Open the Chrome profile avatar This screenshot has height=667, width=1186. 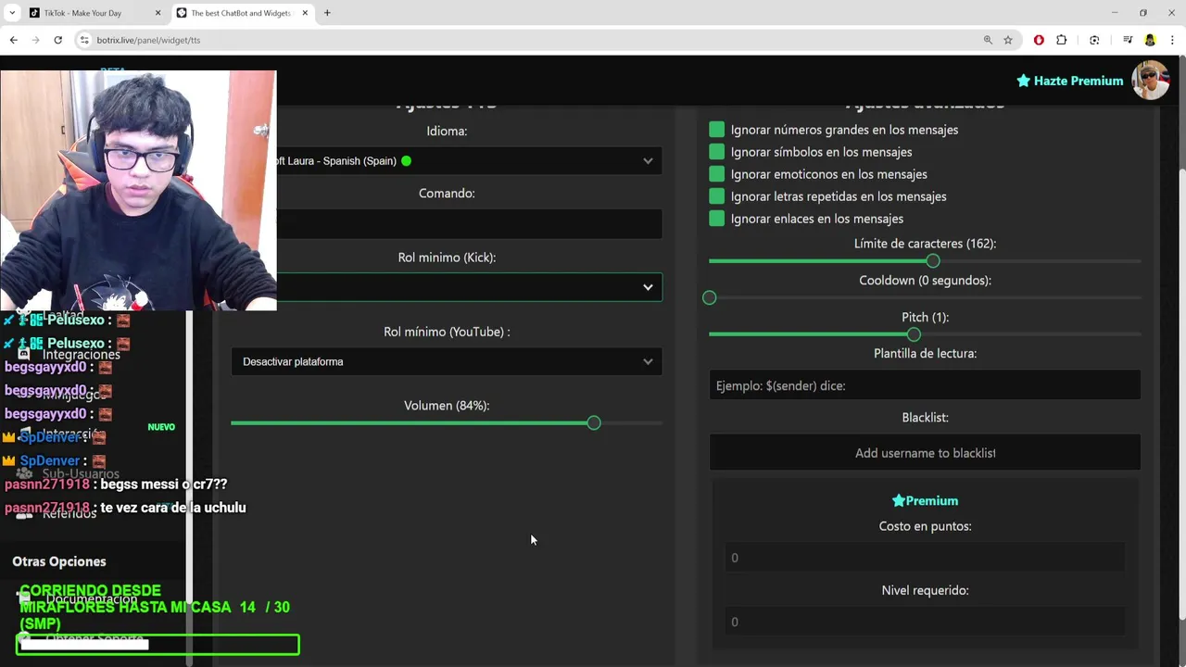pos(1150,40)
